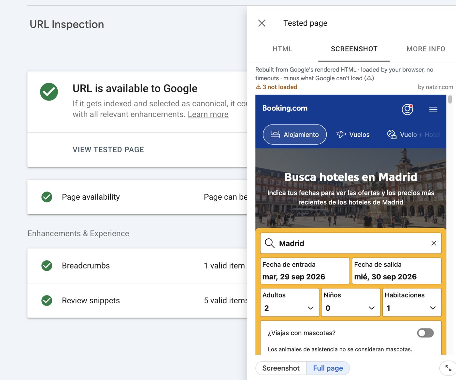456x380 pixels.
Task: Open the Niños dropdown
Action: 351,302
